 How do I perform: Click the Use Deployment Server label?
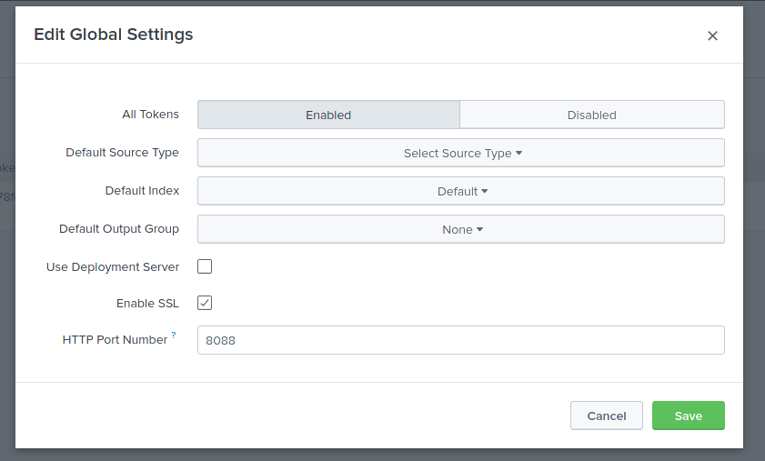(x=113, y=267)
